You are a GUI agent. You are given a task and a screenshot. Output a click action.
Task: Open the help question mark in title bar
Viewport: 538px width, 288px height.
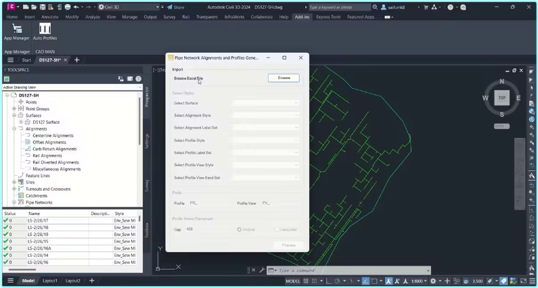[451, 7]
